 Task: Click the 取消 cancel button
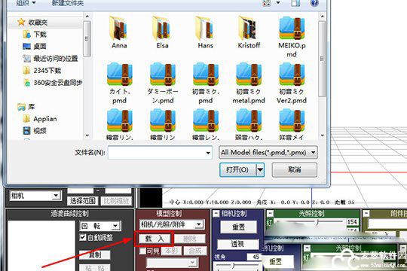click(295, 169)
